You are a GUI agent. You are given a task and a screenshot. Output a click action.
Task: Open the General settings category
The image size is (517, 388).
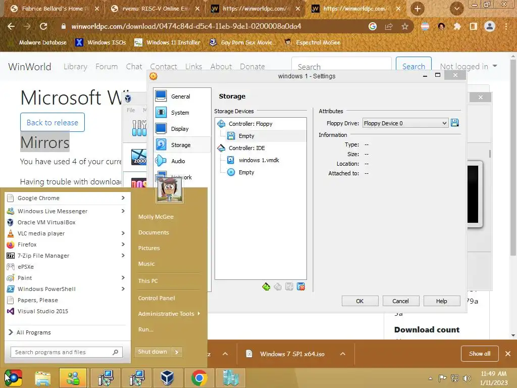tap(182, 96)
